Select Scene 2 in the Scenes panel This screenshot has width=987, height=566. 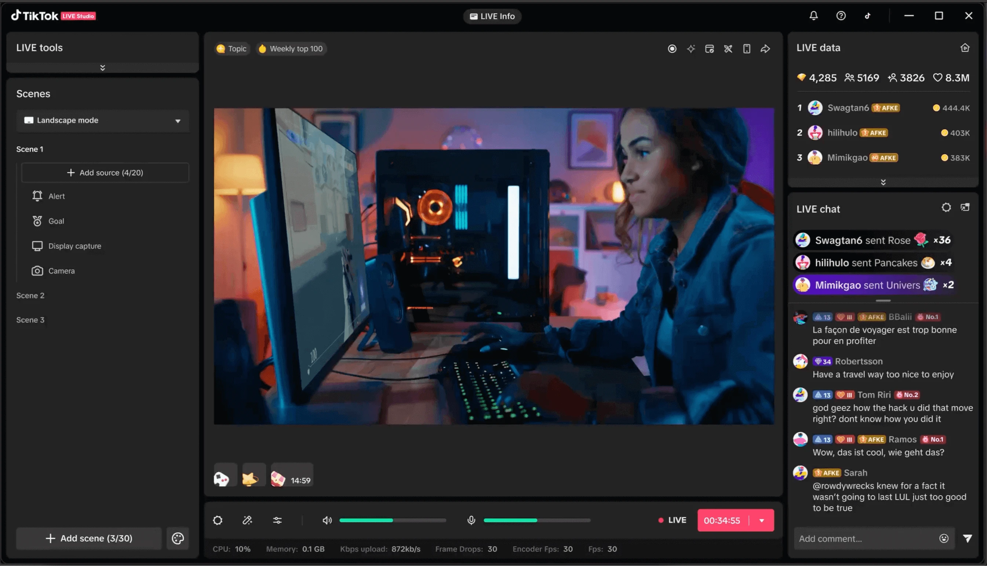click(x=30, y=295)
